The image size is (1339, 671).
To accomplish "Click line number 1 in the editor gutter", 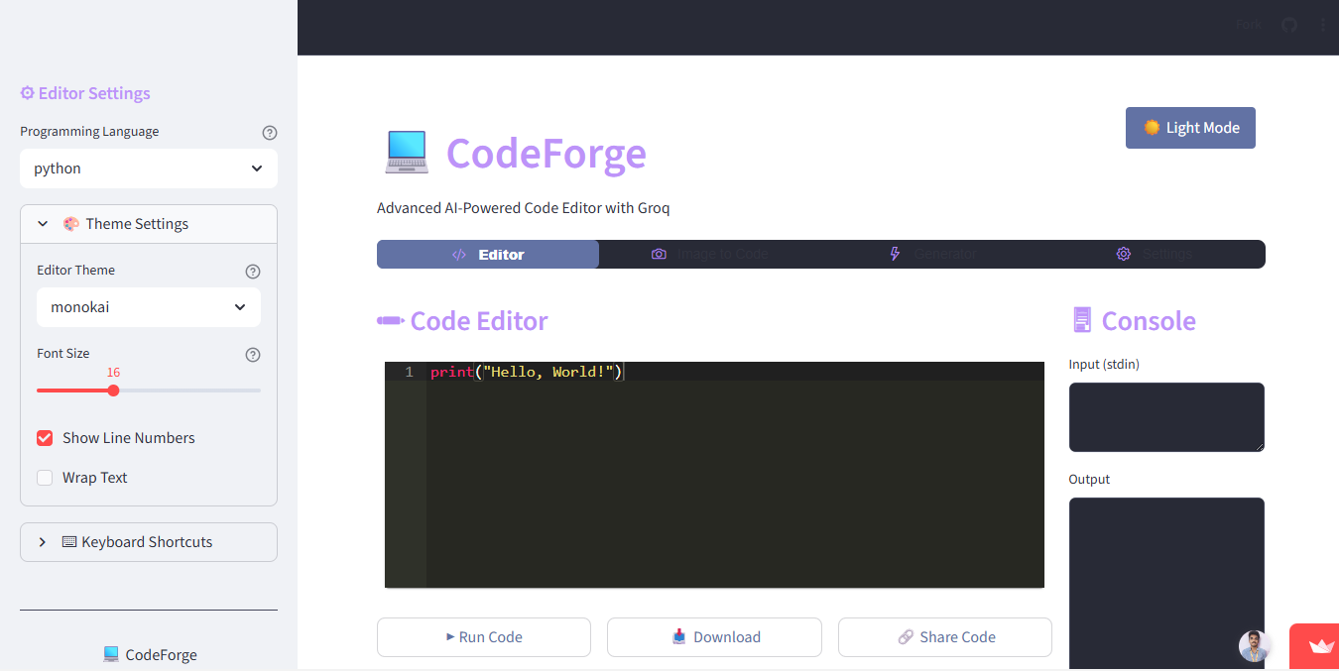I will tap(409, 372).
